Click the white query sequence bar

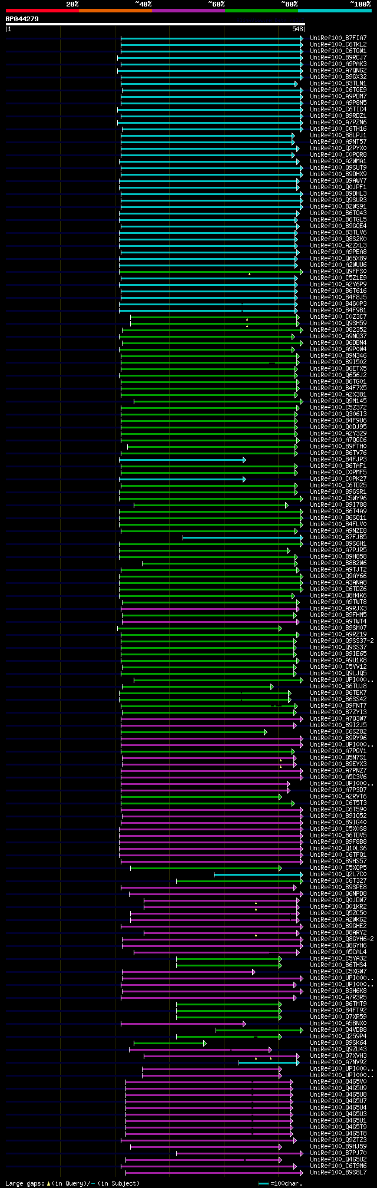pos(155,24)
